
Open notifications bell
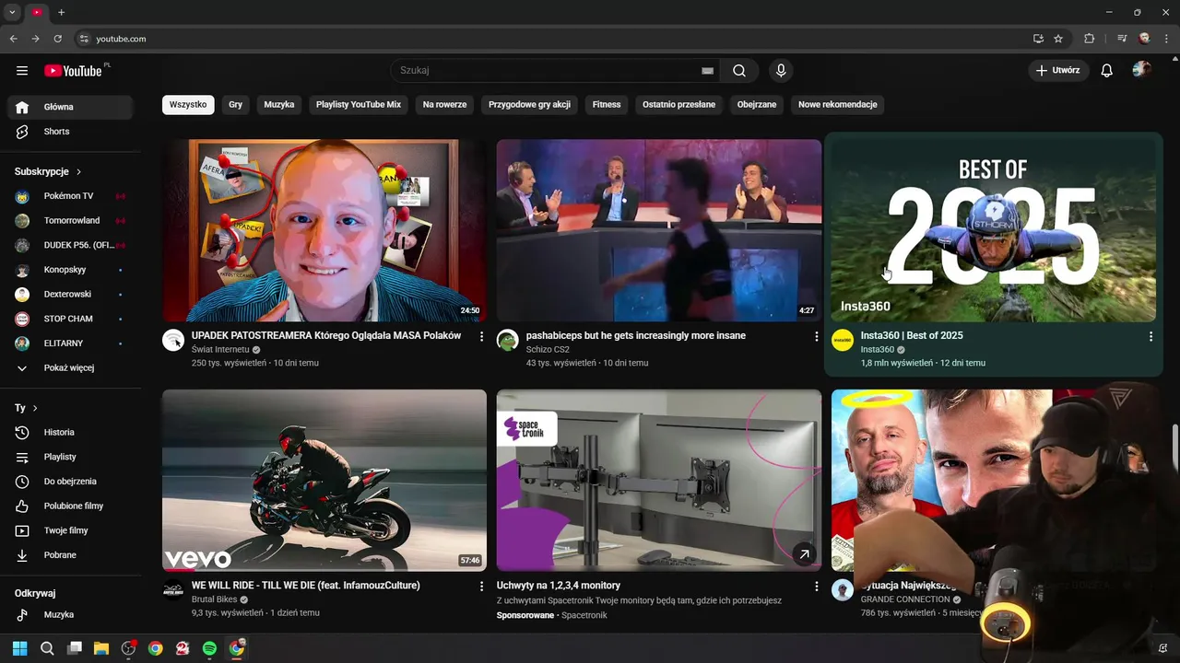[x=1107, y=71]
